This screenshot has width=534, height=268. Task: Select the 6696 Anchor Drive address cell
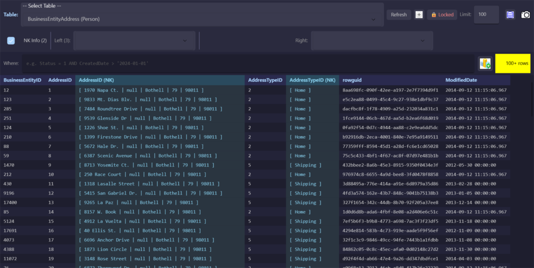[160, 240]
